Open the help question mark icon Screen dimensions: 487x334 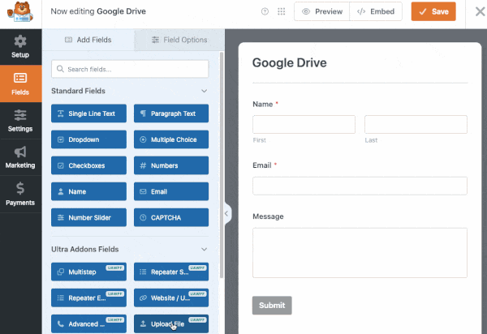[x=265, y=12]
